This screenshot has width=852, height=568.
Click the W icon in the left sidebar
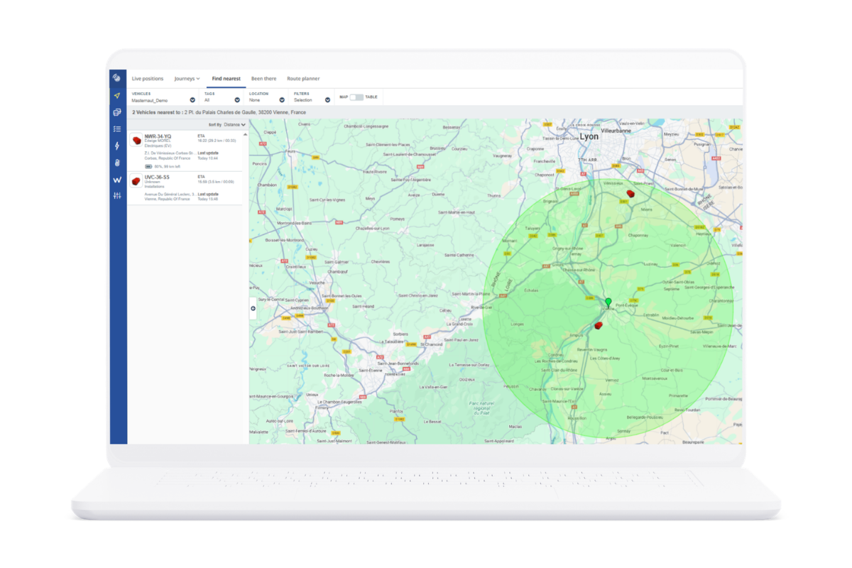tap(116, 180)
